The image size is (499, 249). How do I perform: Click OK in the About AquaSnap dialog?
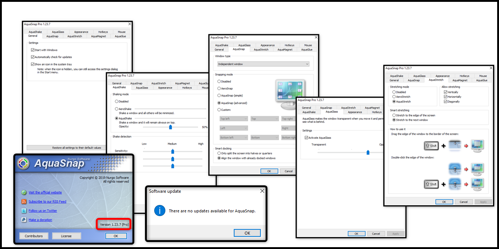pyautogui.click(x=116, y=236)
